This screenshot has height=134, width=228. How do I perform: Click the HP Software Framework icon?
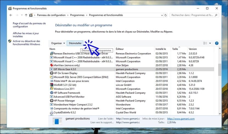tap(51, 93)
